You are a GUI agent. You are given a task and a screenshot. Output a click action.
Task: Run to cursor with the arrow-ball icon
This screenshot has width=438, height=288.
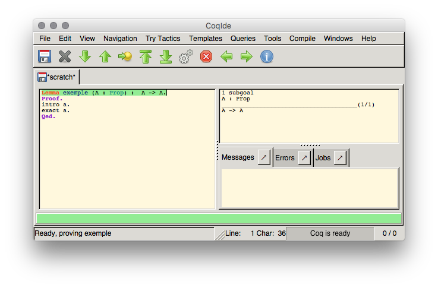click(x=125, y=56)
